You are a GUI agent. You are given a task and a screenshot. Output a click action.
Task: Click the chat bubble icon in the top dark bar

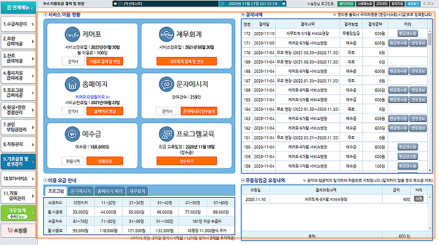click(x=120, y=4)
